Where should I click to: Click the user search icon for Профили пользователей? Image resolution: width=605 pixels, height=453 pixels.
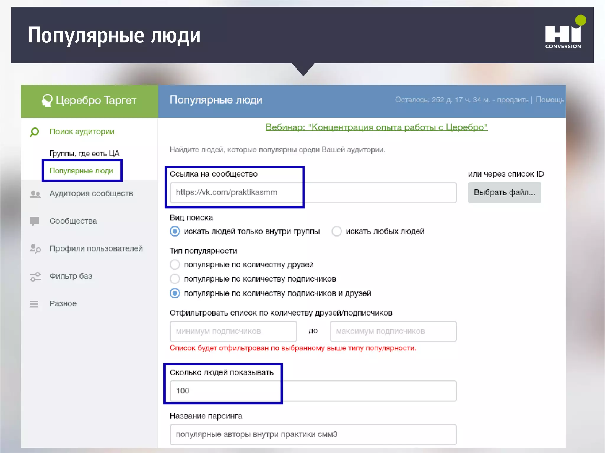click(x=35, y=249)
